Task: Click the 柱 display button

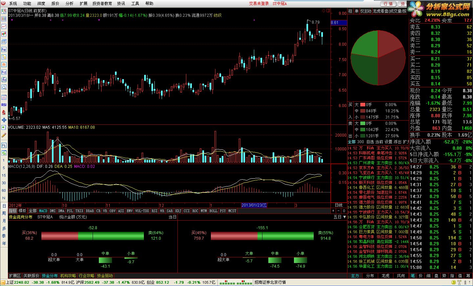Action: [x=350, y=11]
